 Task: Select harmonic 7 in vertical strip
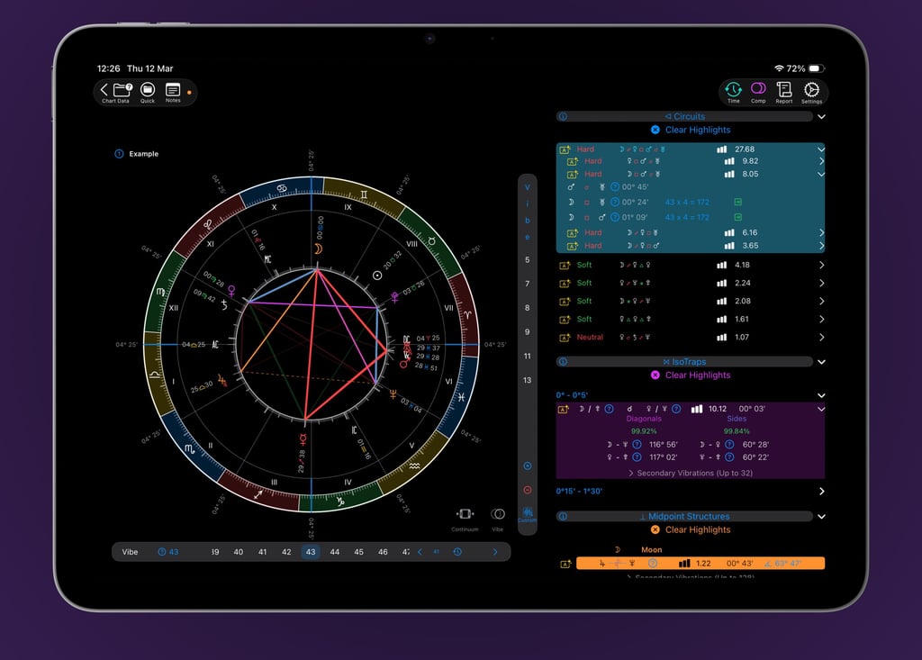528,284
